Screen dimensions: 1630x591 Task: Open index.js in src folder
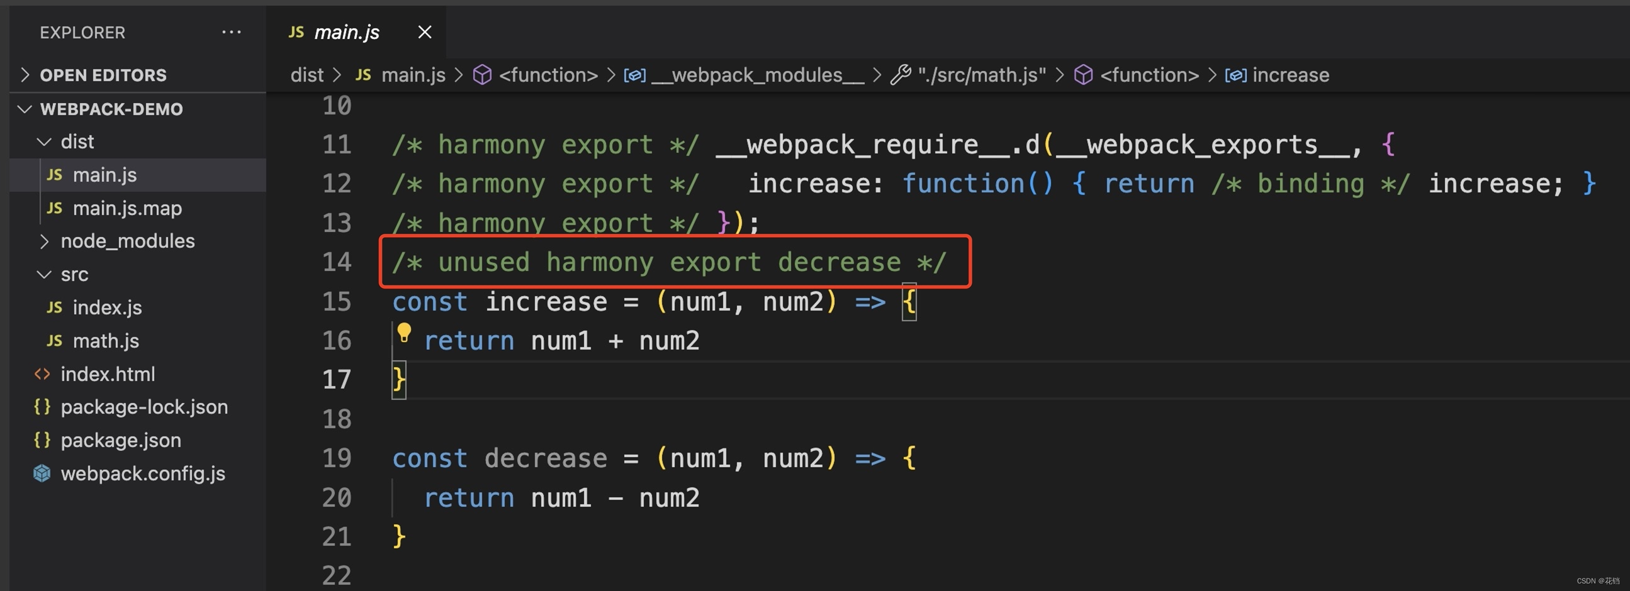tap(137, 307)
